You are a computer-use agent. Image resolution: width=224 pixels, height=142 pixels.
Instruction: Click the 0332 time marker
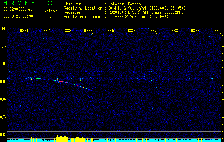(x=46, y=31)
